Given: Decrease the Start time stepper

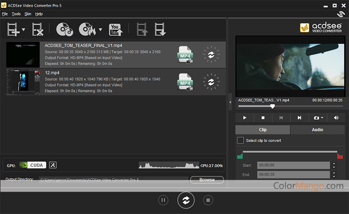Looking at the screenshot, I should point(334,167).
